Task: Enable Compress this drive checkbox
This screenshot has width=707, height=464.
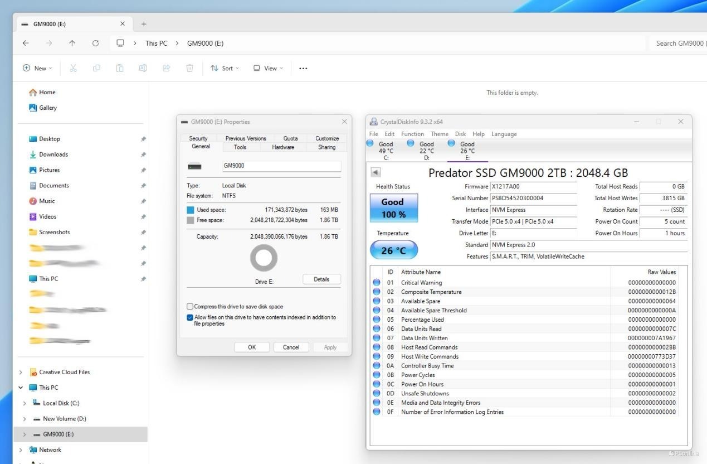Action: pyautogui.click(x=190, y=306)
